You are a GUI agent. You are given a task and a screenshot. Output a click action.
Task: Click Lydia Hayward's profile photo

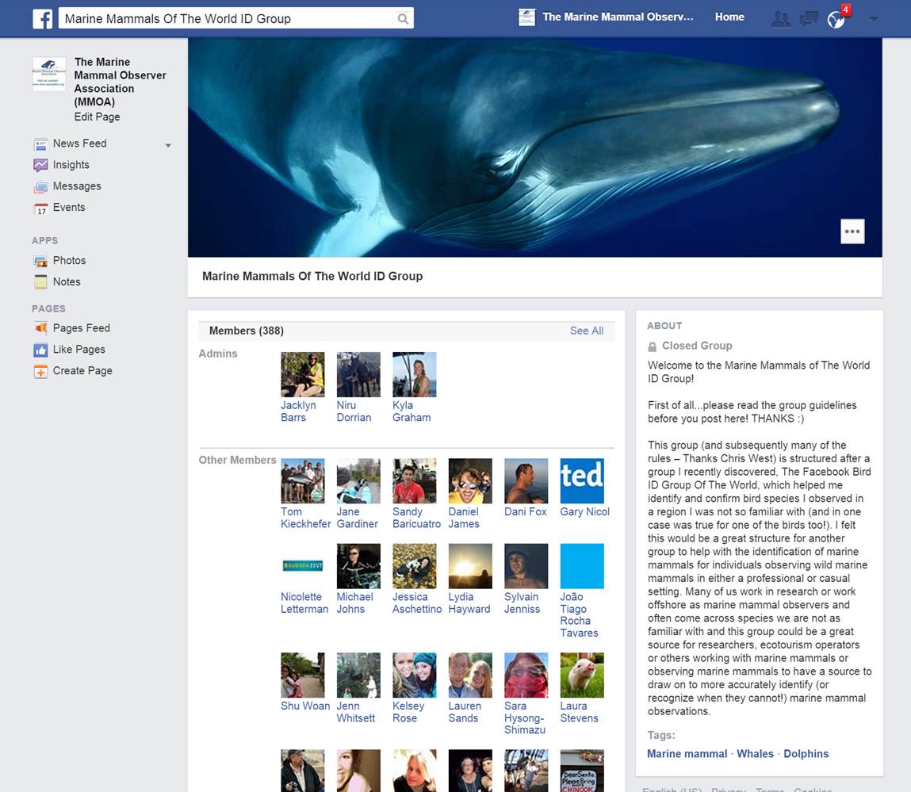[x=470, y=566]
